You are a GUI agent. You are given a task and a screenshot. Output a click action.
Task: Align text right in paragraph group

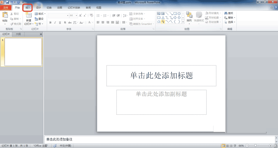(x=108, y=22)
